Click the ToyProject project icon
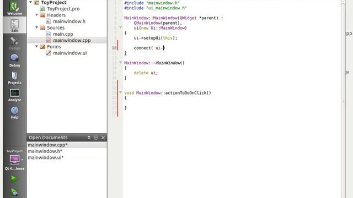Viewport: 353px width, 198px height. pyautogui.click(x=36, y=2)
